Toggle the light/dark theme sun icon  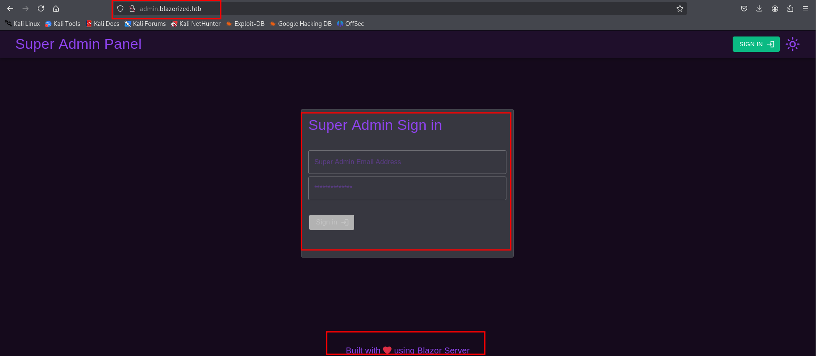pos(793,44)
